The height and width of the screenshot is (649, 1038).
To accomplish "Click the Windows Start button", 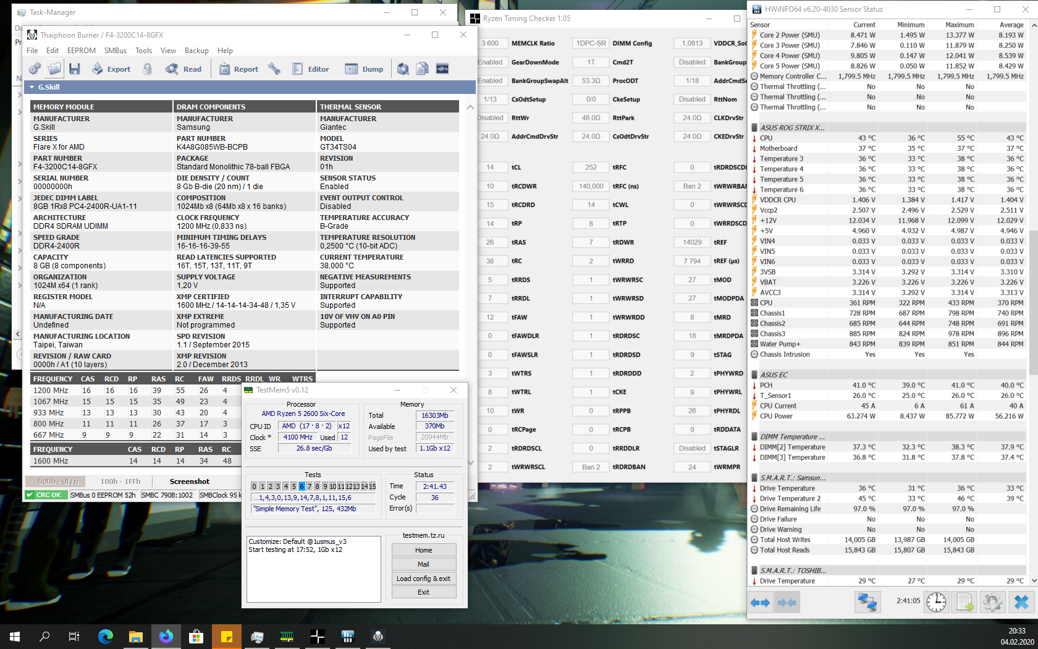I will click(x=15, y=637).
